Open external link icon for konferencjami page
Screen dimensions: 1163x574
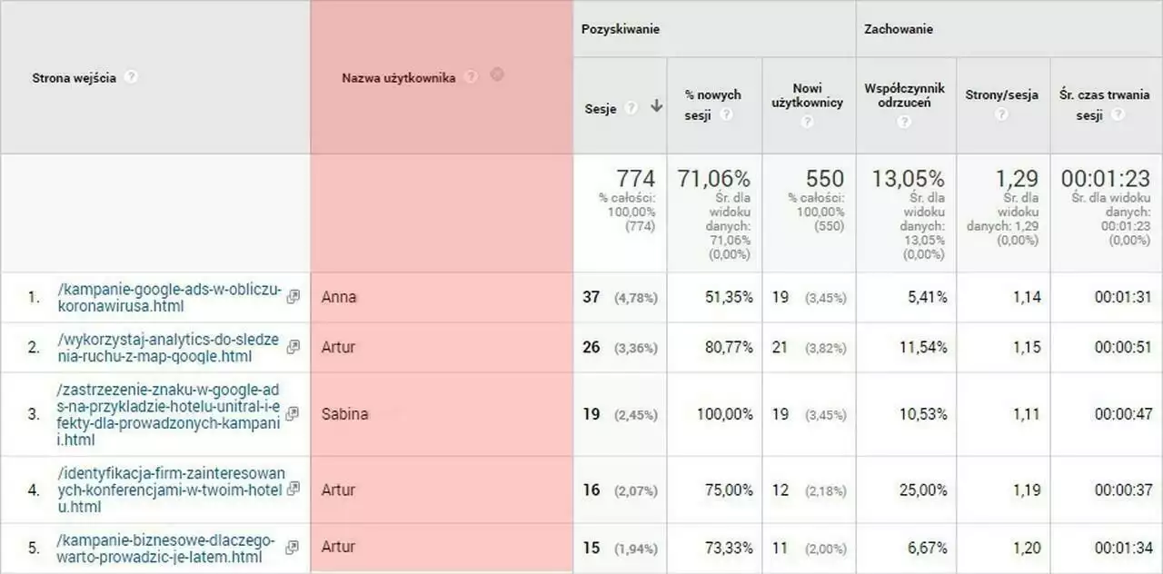[x=293, y=490]
